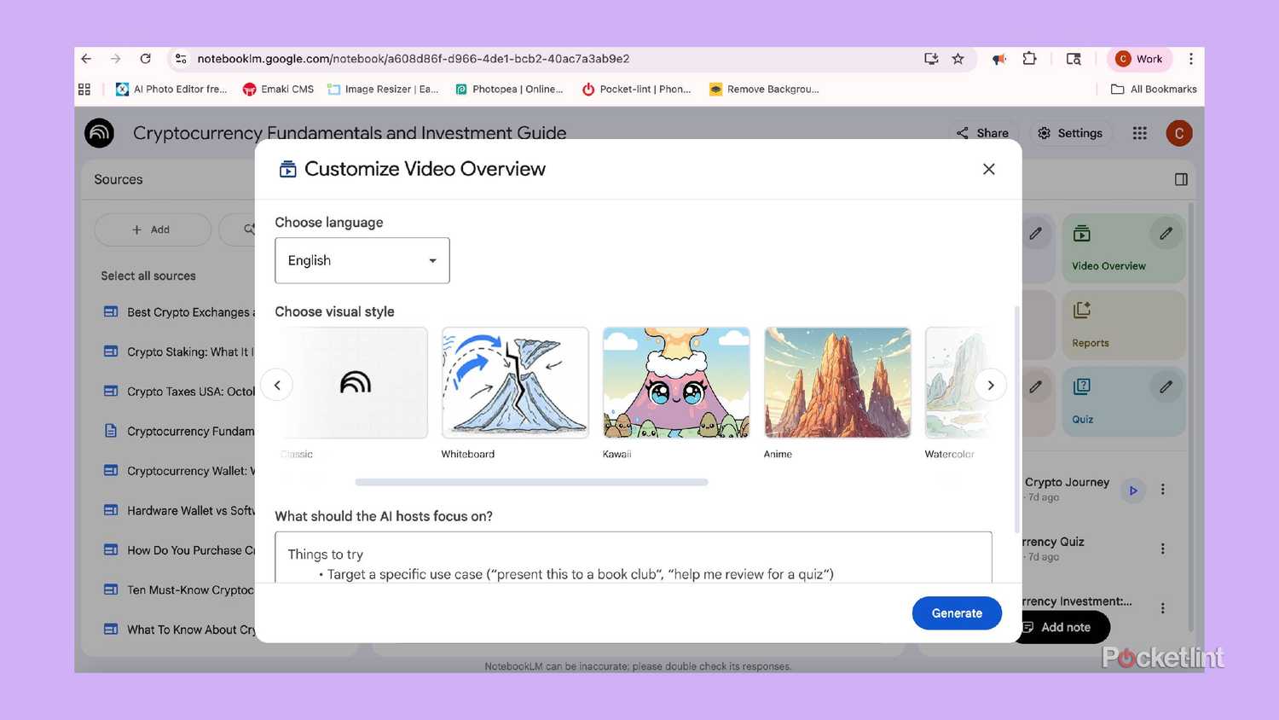Open more options for Crypto Journey
This screenshot has width=1279, height=720.
pos(1162,490)
